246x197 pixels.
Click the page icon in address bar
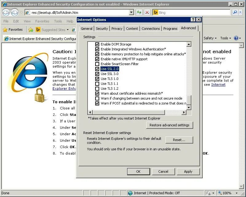(28, 12)
